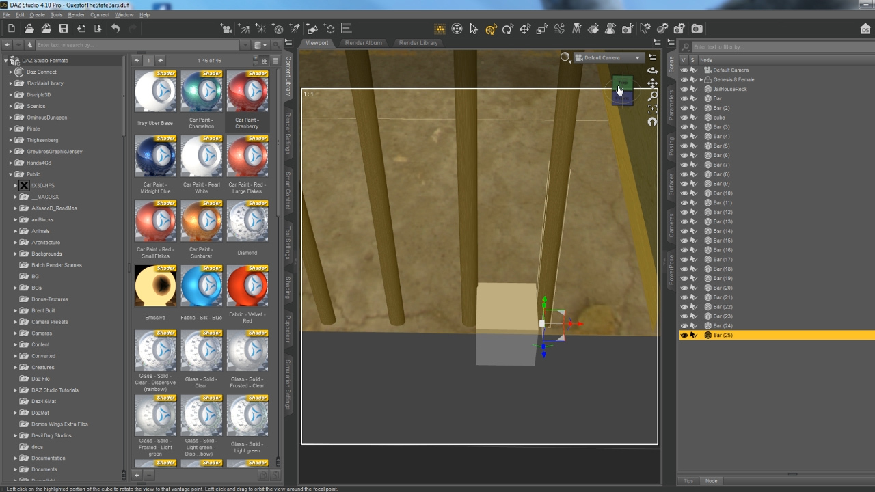Hide Bar (10) in the scene
This screenshot has width=875, height=492.
684,193
